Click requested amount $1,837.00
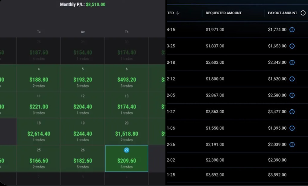This screenshot has height=186, width=308. click(215, 46)
